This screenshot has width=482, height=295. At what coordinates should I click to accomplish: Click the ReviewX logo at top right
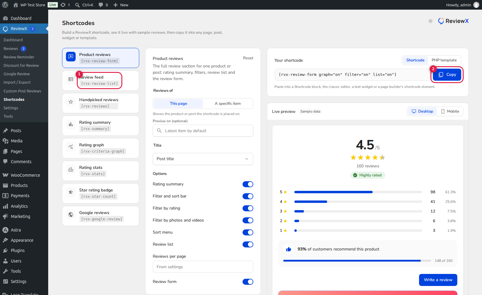click(453, 21)
